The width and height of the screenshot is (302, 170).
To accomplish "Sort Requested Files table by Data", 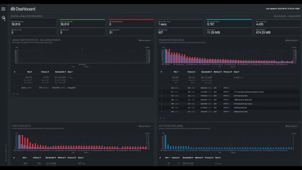I will [x=236, y=72].
